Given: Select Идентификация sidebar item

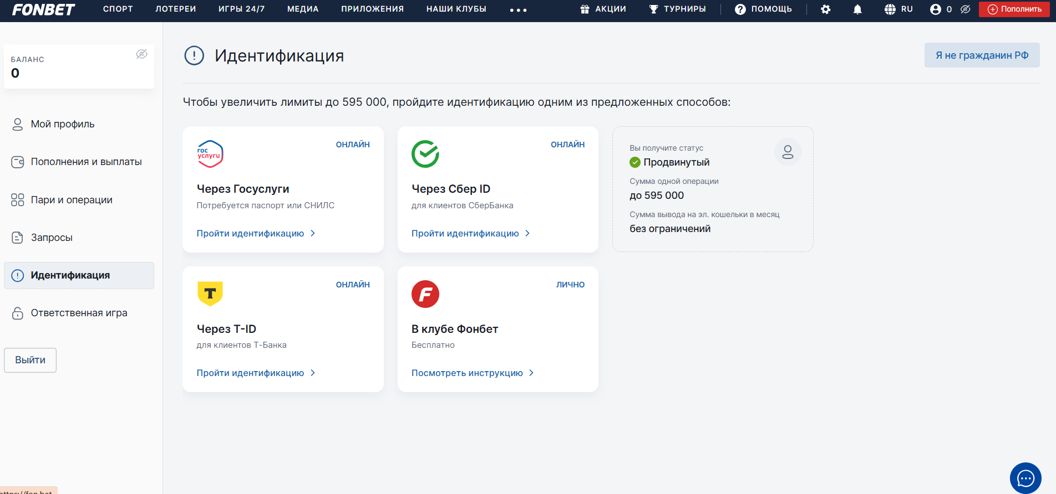Looking at the screenshot, I should pyautogui.click(x=79, y=275).
